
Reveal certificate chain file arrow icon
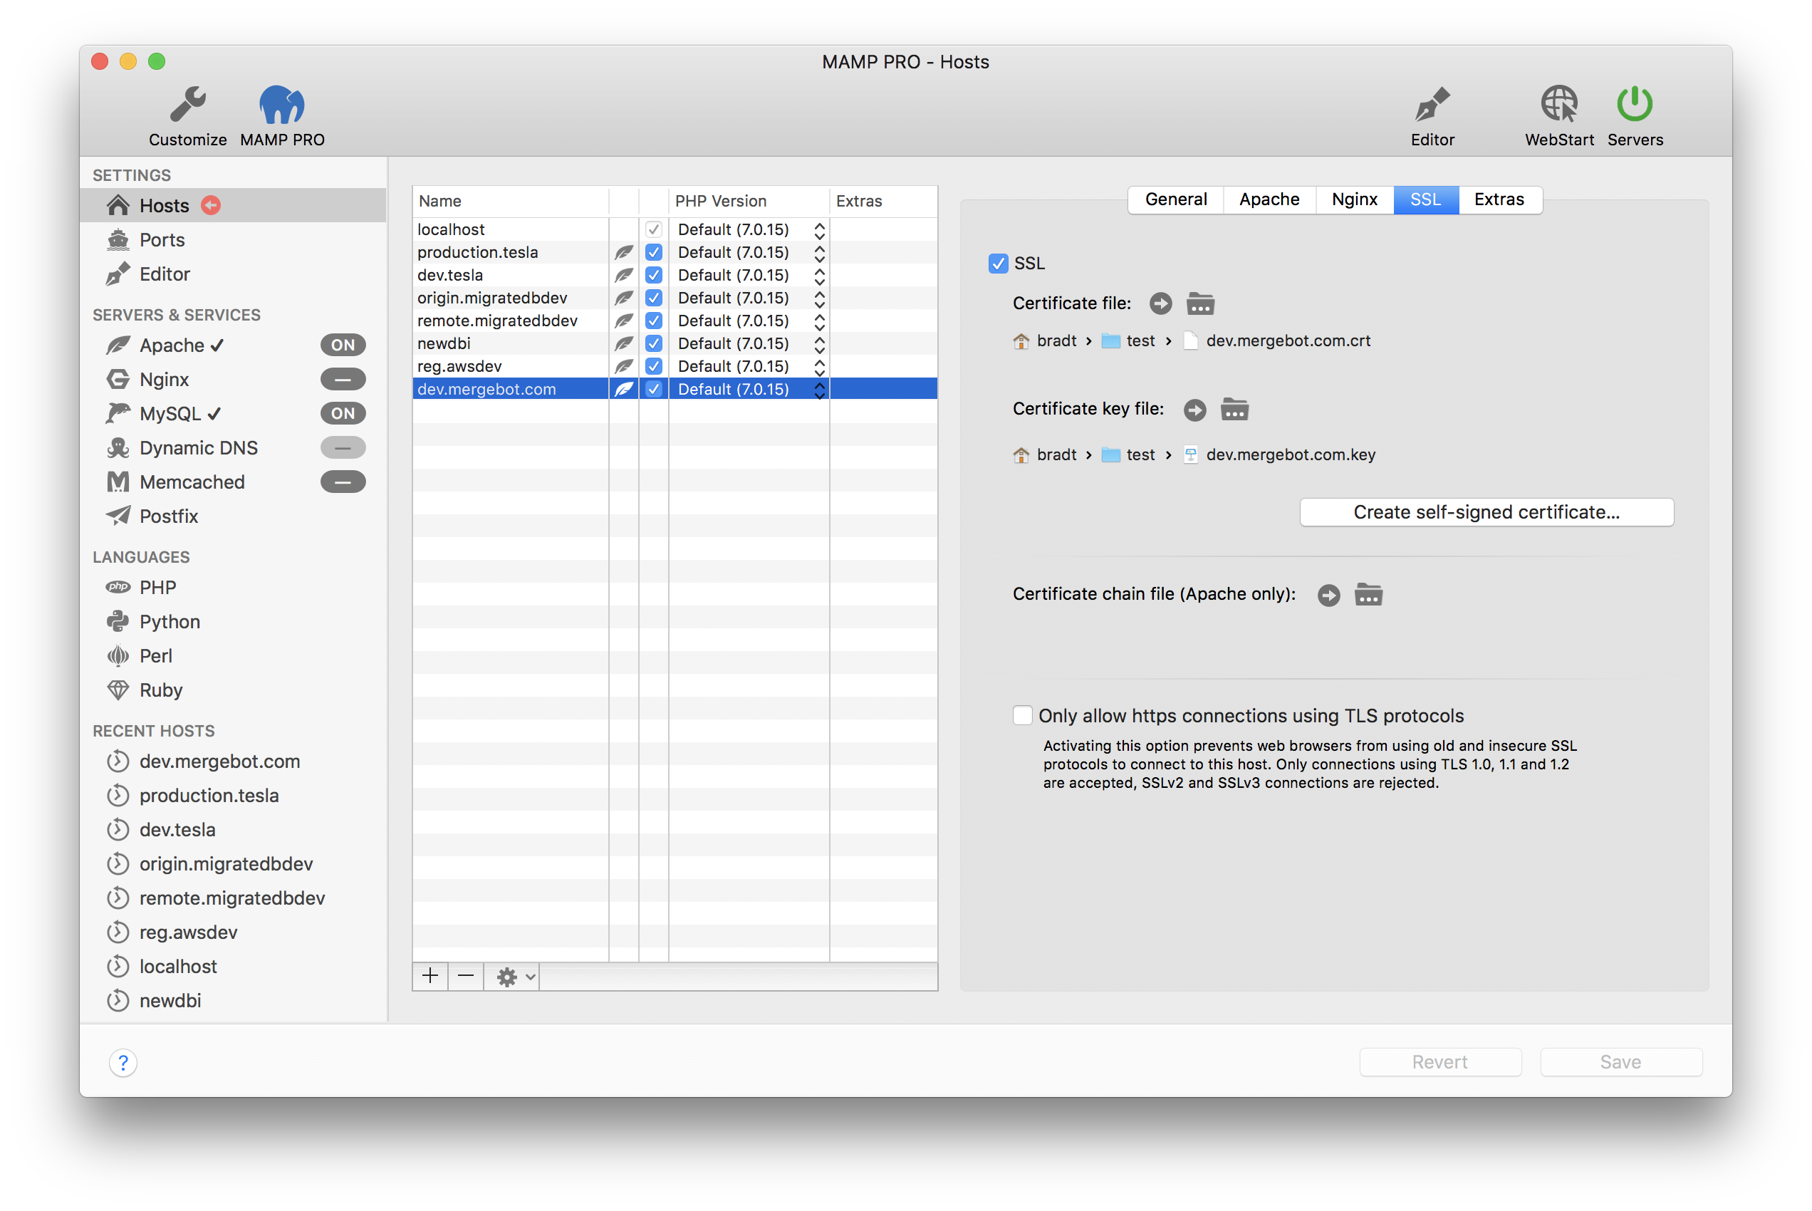click(x=1328, y=595)
